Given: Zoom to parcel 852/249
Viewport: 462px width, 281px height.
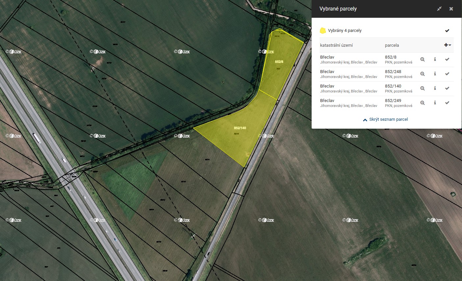Looking at the screenshot, I should [423, 103].
